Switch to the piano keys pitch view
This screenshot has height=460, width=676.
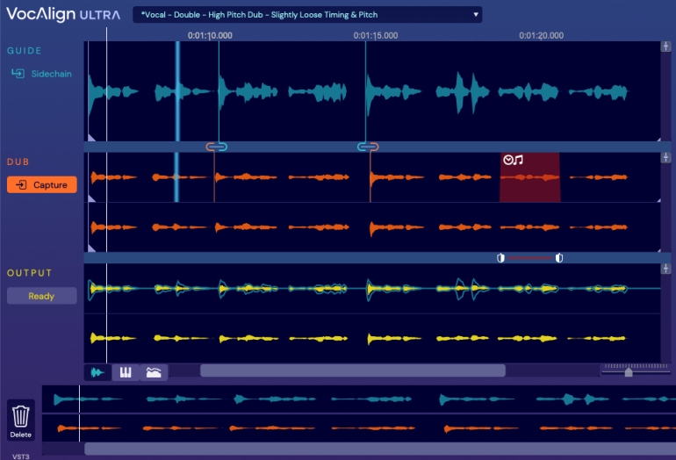tap(126, 372)
